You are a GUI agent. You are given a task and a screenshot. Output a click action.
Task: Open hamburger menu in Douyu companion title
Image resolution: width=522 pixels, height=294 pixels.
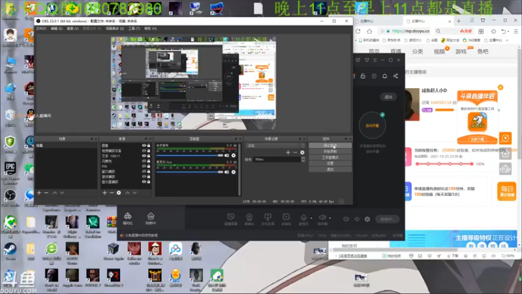point(375,60)
